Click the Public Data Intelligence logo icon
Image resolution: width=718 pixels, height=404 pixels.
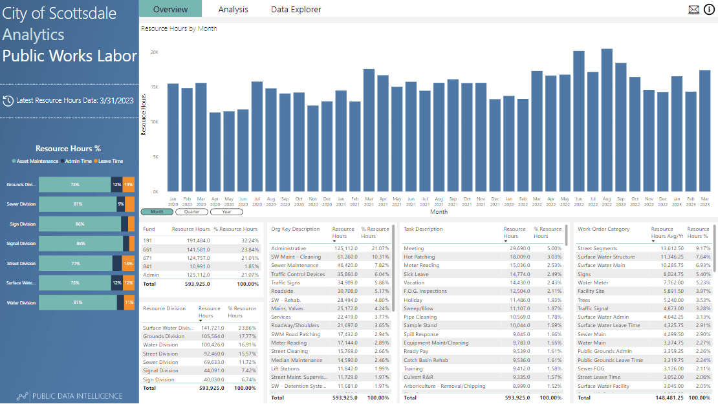[x=23, y=396]
